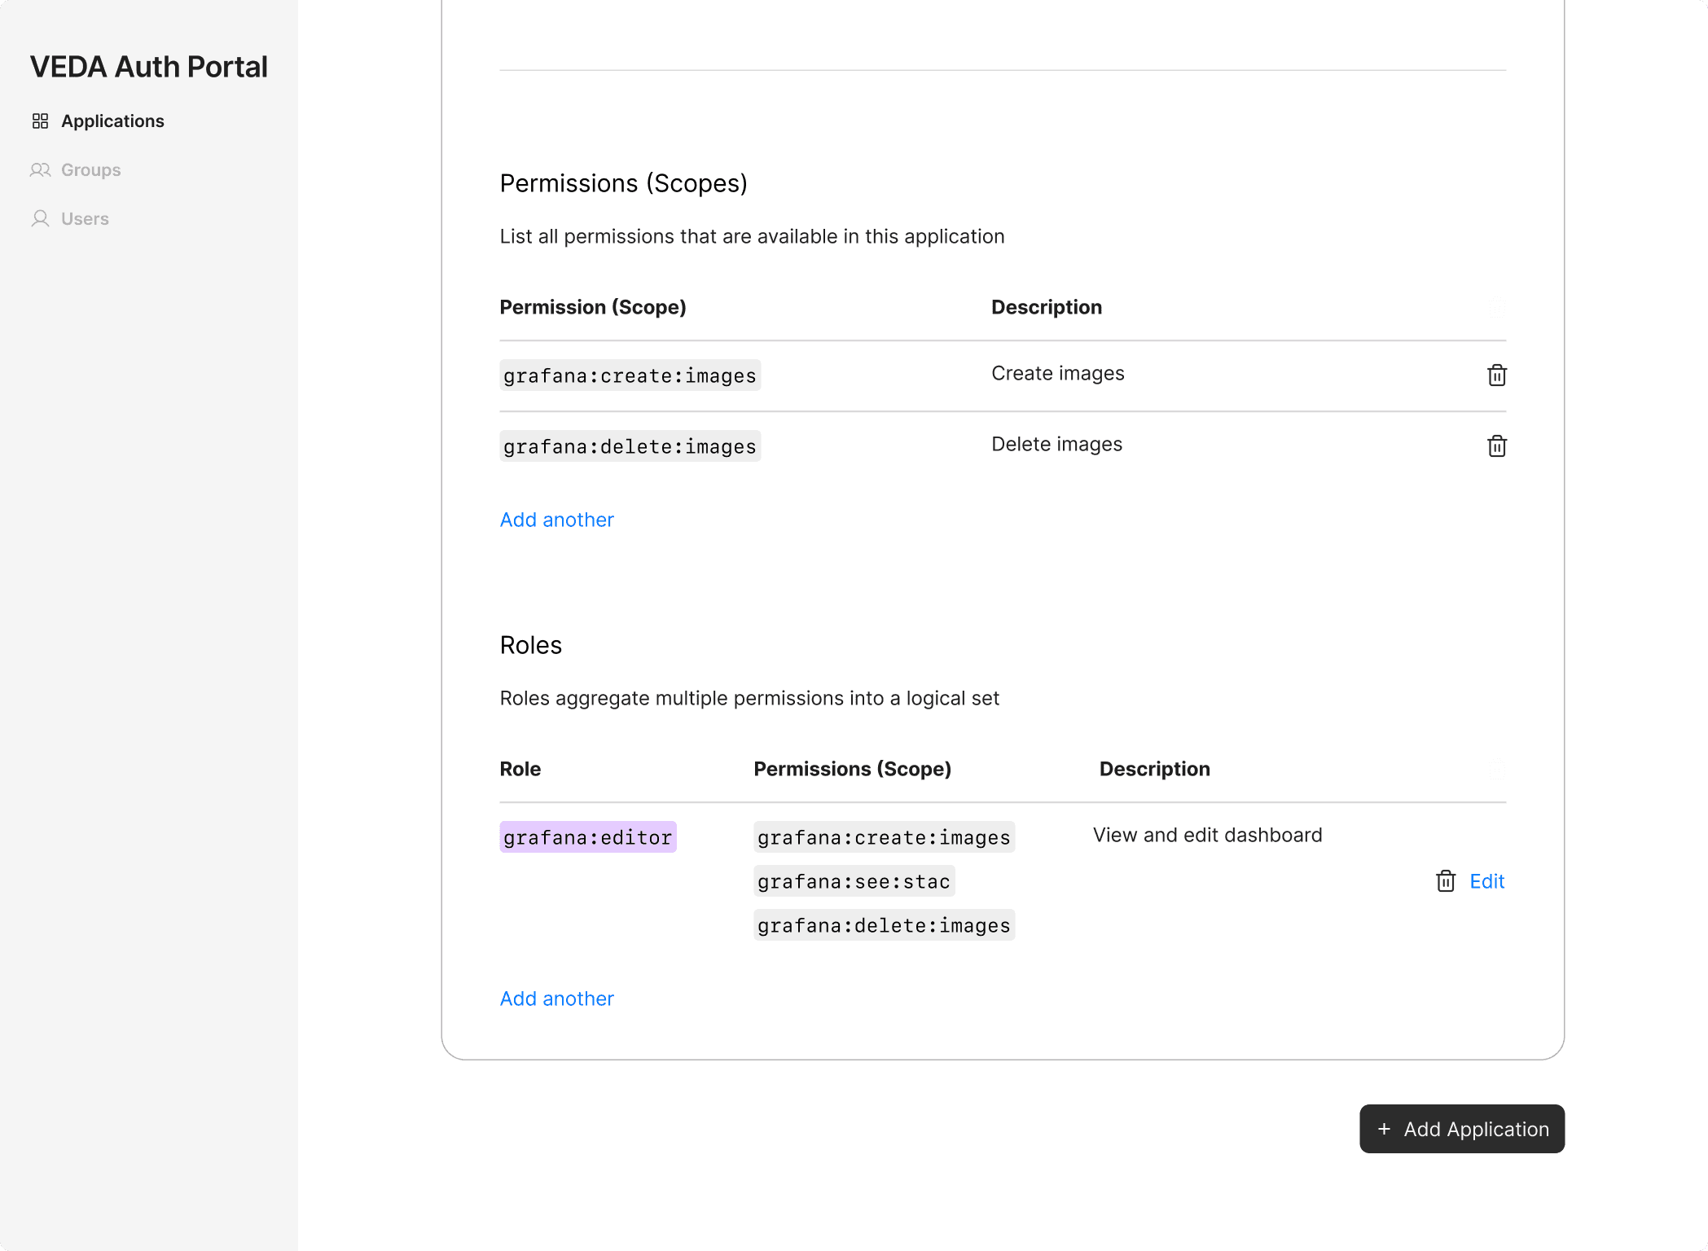This screenshot has width=1708, height=1251.
Task: Click grafana:create:images chip in Roles table
Action: (884, 837)
